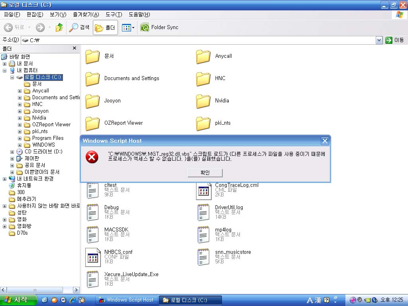Select the Debug text file icon
This screenshot has width=408, height=306.
point(92,212)
